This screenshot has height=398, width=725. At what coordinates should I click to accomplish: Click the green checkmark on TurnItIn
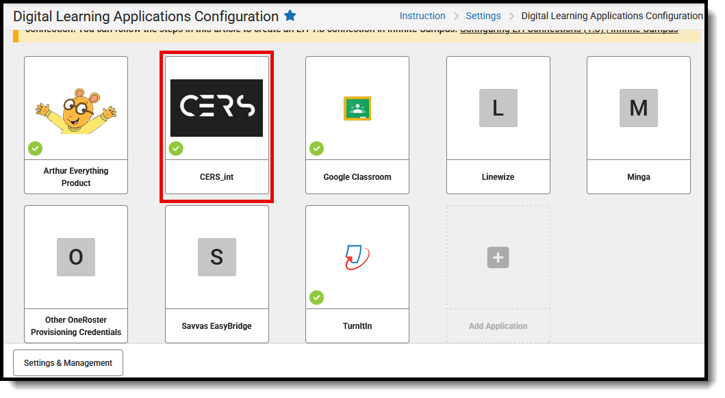click(x=316, y=297)
